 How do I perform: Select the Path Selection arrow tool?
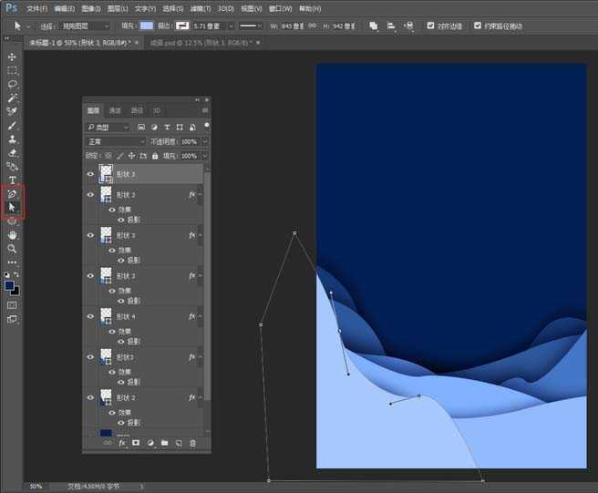point(12,207)
